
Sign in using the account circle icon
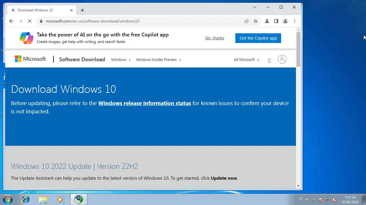coord(282,59)
